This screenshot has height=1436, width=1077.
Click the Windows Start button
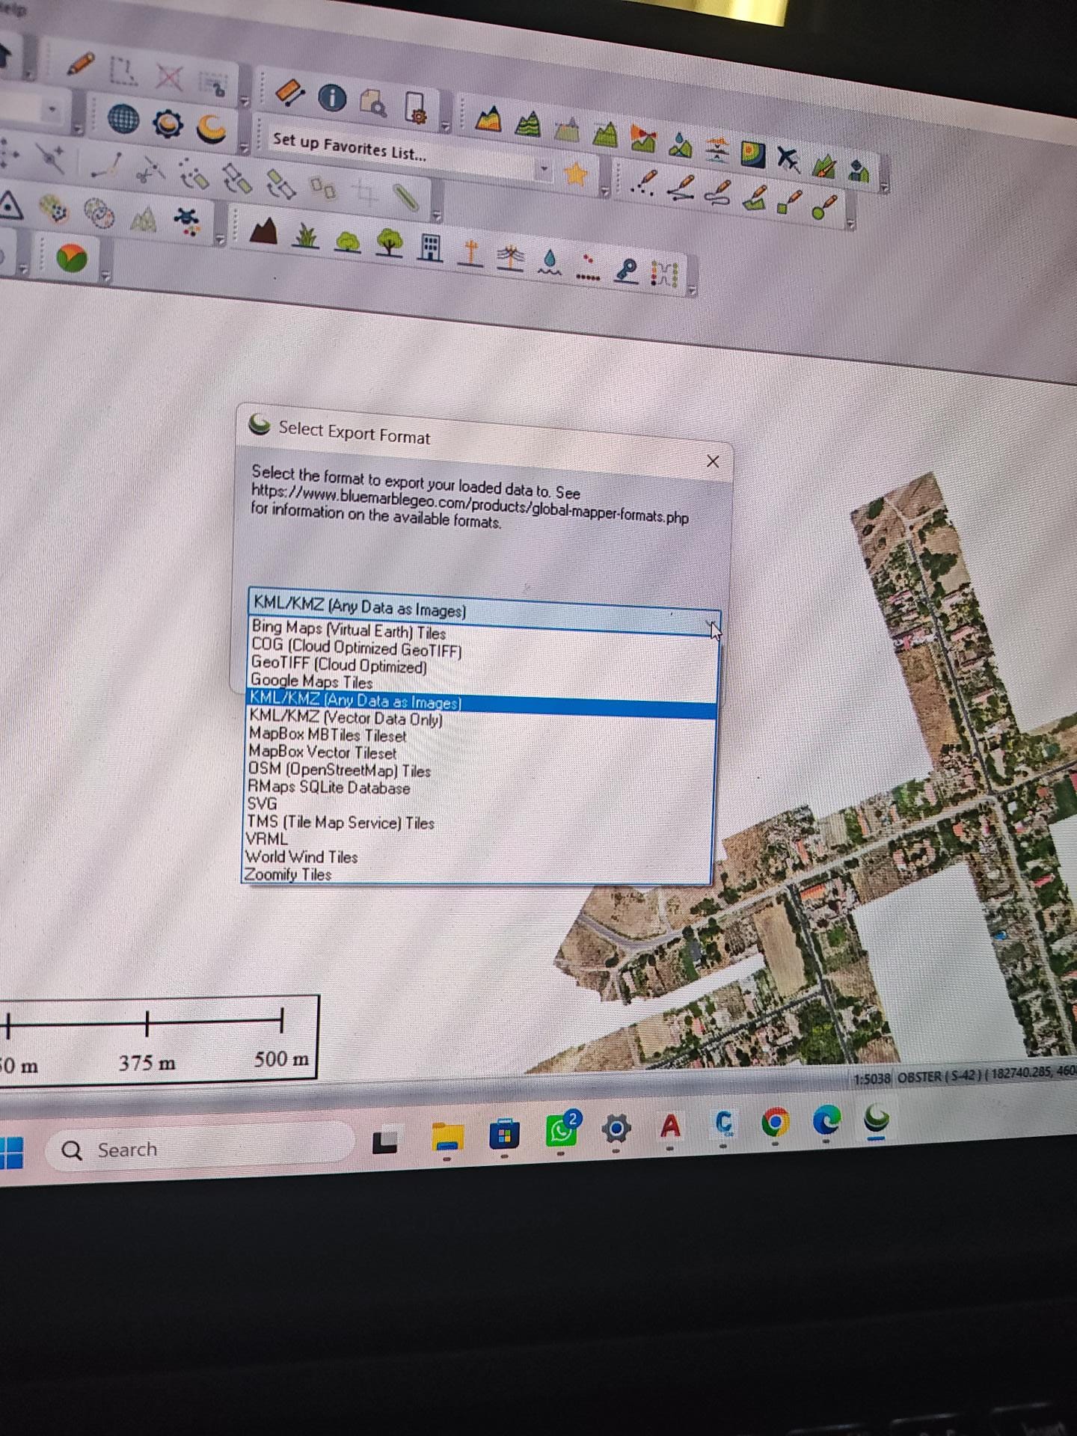tap(12, 1152)
